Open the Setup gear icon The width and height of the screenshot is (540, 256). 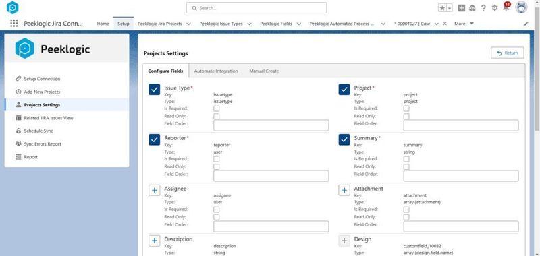point(495,8)
